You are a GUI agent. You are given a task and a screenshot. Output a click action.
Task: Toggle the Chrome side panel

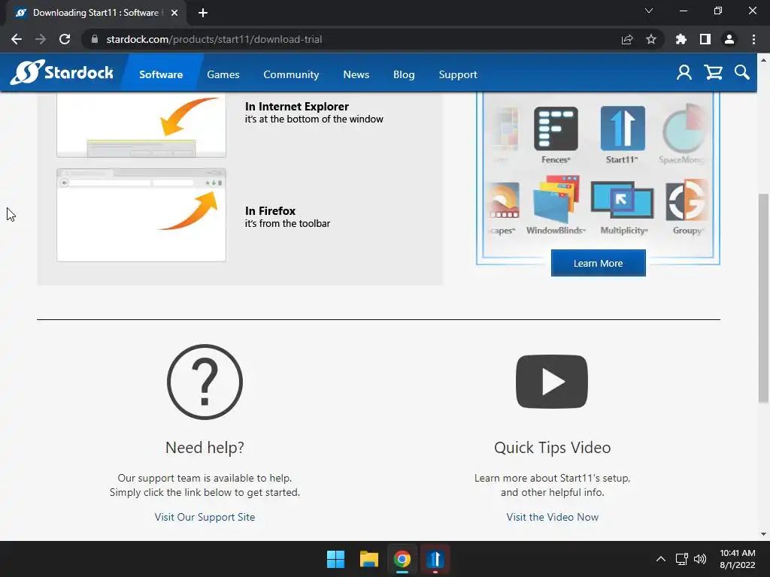click(x=705, y=39)
